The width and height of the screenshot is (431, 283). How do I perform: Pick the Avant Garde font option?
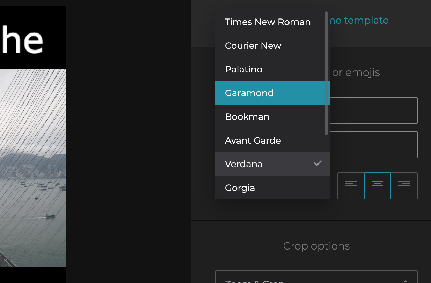[x=253, y=140]
